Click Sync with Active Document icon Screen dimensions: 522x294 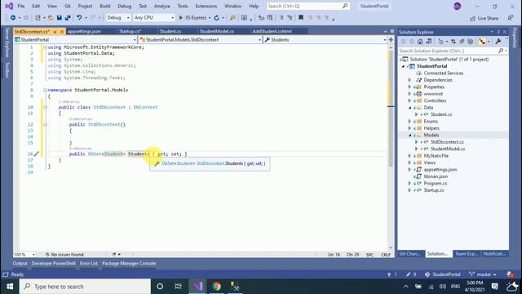coord(453,42)
